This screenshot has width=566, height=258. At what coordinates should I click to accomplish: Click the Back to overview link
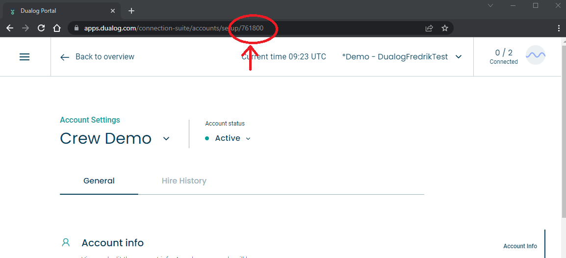[x=97, y=56]
